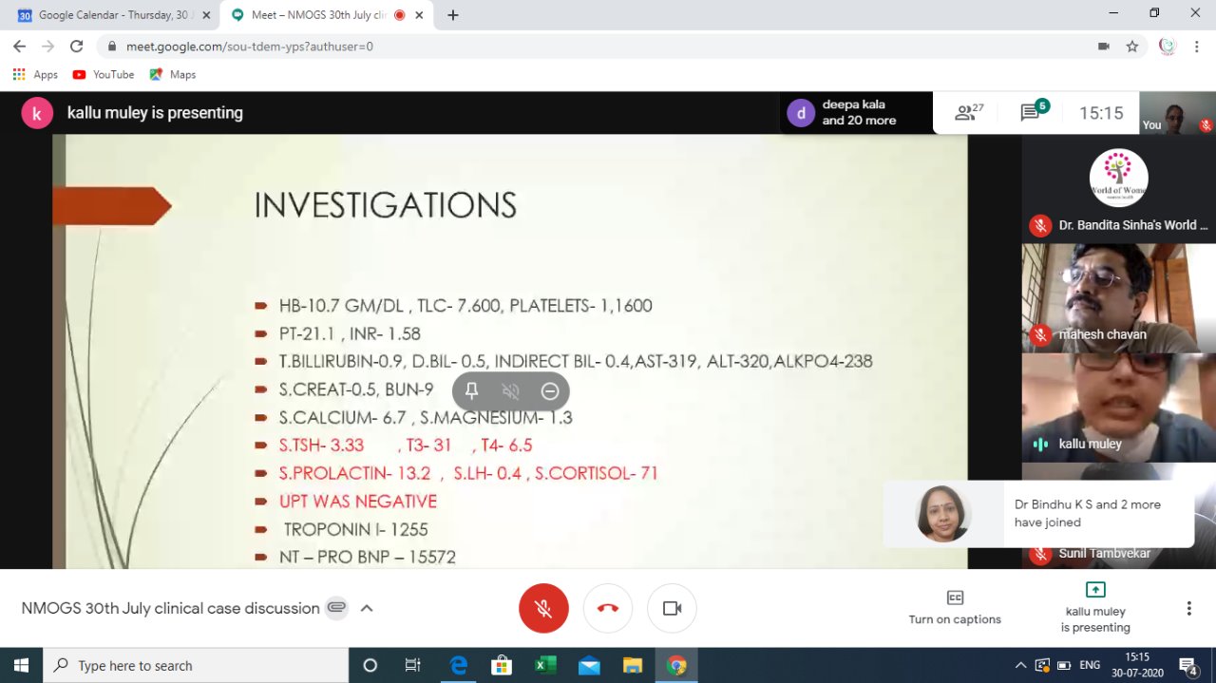Show hidden system tray icons
The height and width of the screenshot is (683, 1216).
1021,665
